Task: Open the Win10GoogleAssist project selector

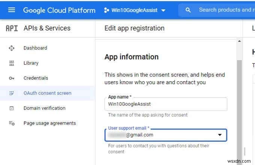Action: (x=135, y=10)
